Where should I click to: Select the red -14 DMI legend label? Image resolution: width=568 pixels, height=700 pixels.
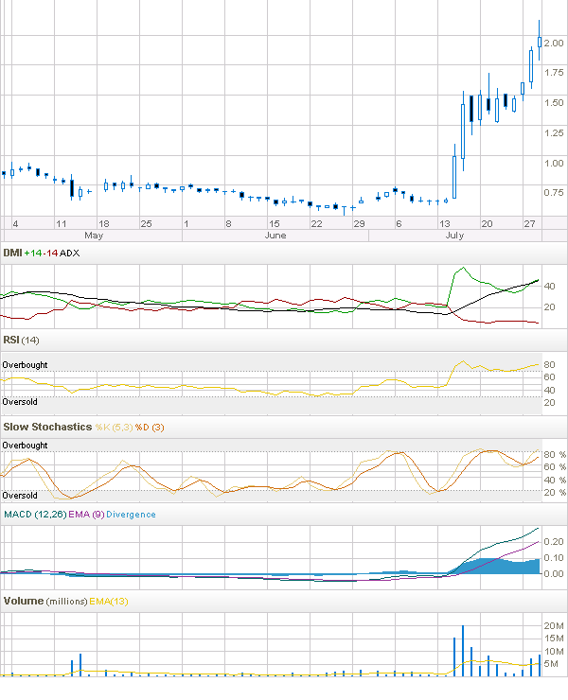point(53,253)
